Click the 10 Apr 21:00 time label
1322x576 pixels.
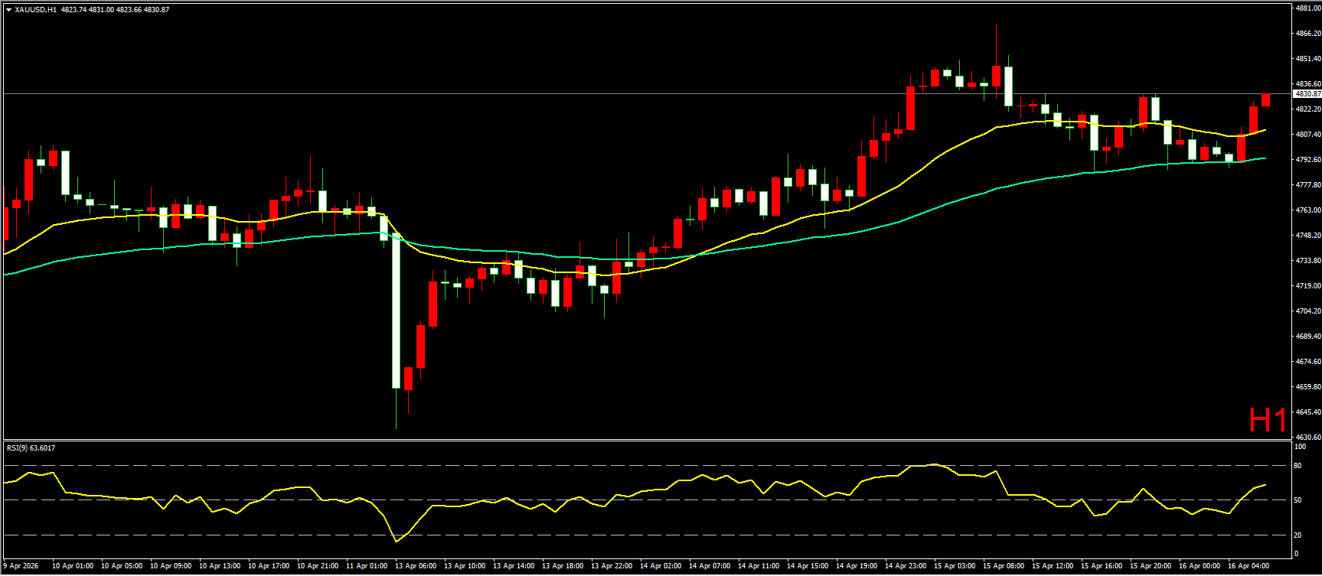click(x=318, y=566)
